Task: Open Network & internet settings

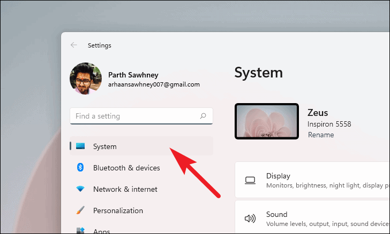Action: (141, 189)
